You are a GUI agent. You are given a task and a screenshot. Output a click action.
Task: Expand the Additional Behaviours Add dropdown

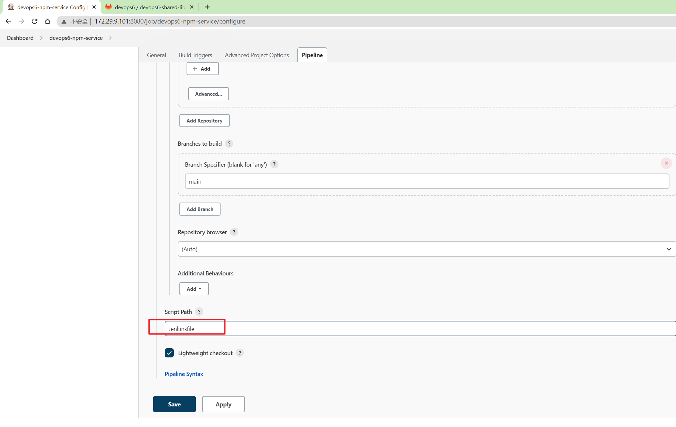pos(193,289)
